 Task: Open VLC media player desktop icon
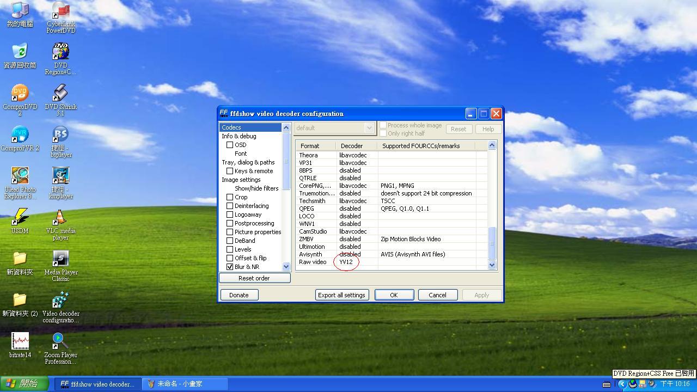point(60,218)
